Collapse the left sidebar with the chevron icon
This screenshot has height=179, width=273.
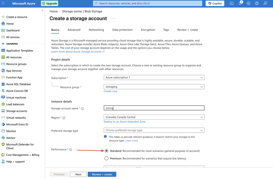(42, 11)
